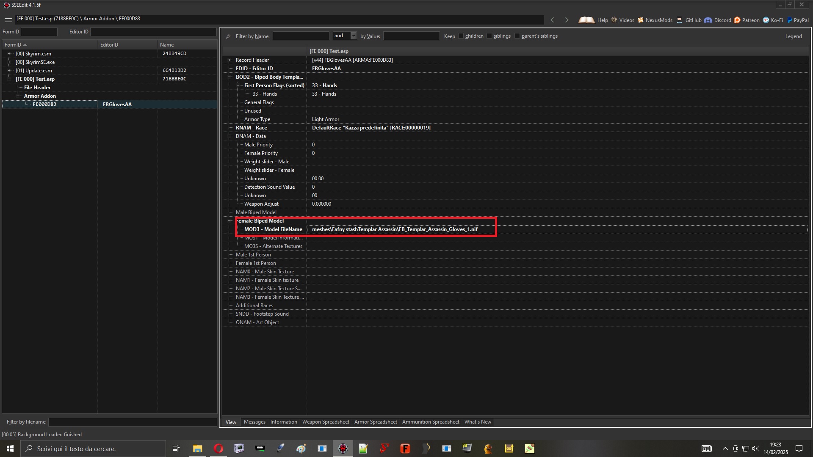
Task: Switch to the Information tab
Action: pos(284,422)
